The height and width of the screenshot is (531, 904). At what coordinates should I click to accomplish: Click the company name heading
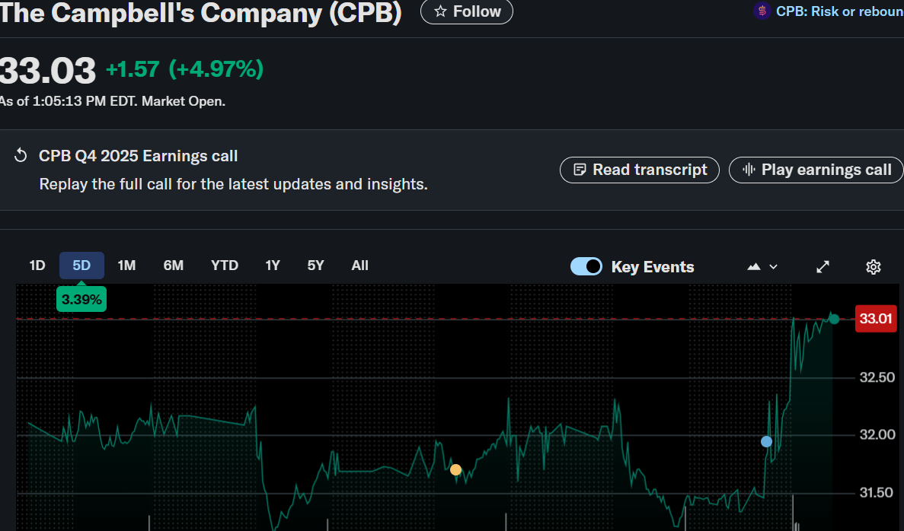200,13
